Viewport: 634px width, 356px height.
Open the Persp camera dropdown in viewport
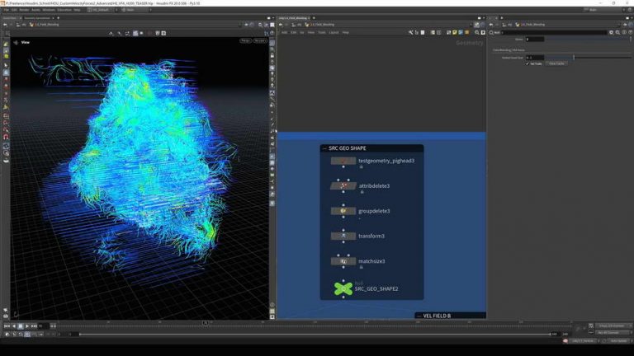[245, 40]
